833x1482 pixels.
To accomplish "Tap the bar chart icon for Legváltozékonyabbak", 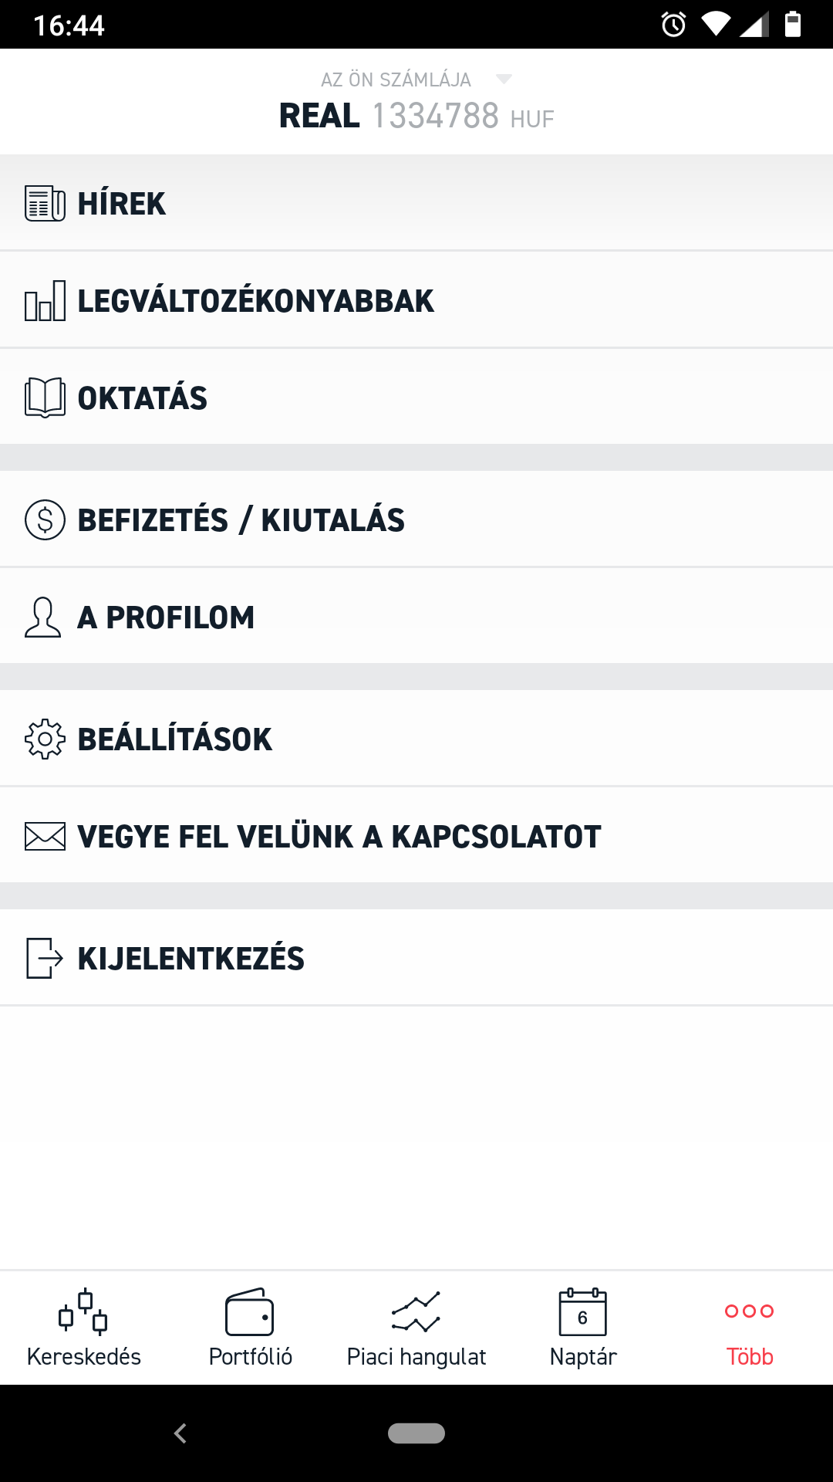I will click(x=45, y=301).
